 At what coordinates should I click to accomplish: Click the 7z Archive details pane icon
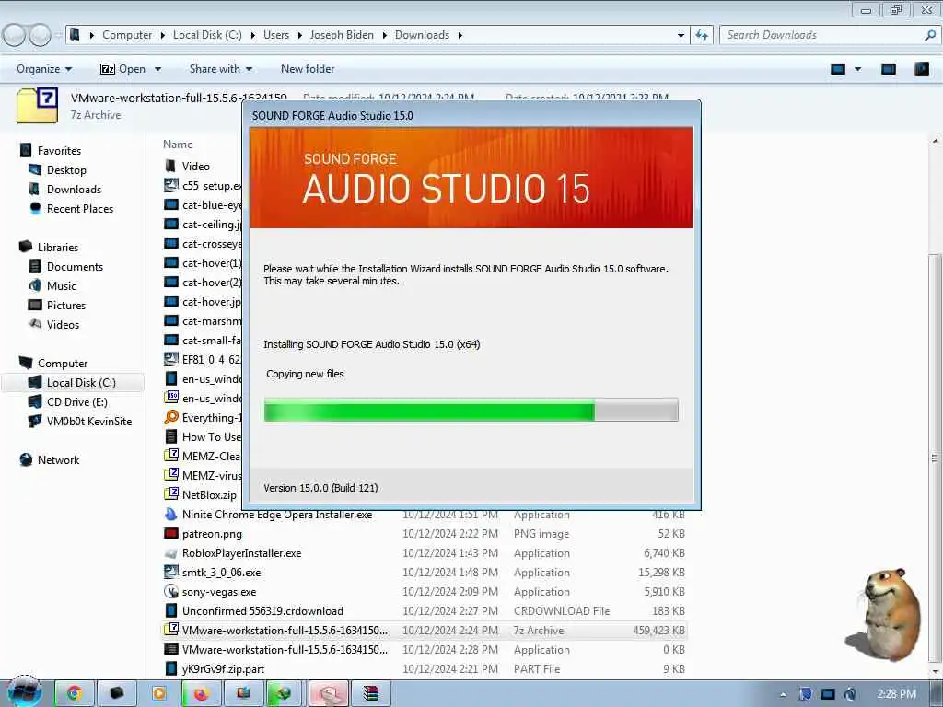pyautogui.click(x=37, y=105)
